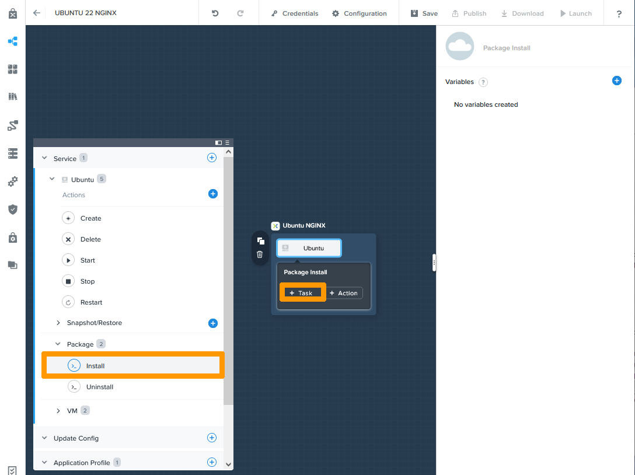Add an Action to Package Install
635x475 pixels.
(x=344, y=293)
